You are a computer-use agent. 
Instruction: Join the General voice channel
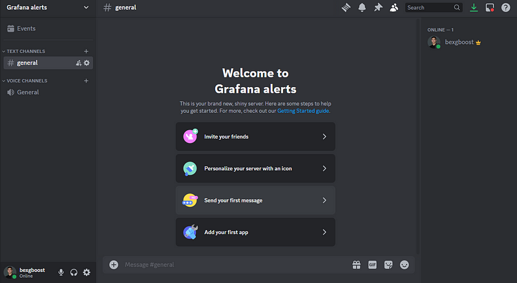click(x=48, y=92)
